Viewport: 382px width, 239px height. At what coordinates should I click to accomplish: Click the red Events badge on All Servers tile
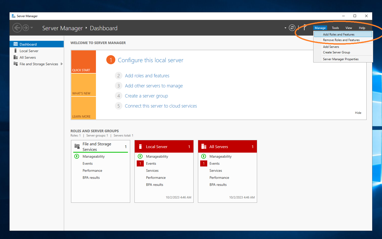point(204,163)
